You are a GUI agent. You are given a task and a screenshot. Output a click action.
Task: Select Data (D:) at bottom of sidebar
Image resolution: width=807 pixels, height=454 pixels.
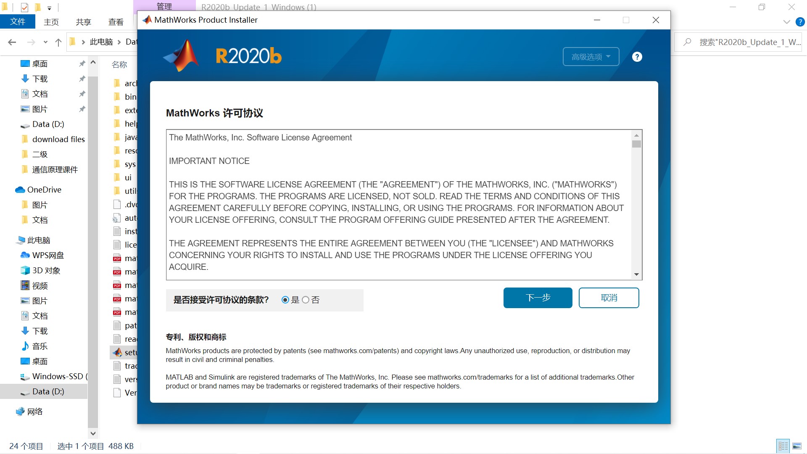[x=44, y=391]
